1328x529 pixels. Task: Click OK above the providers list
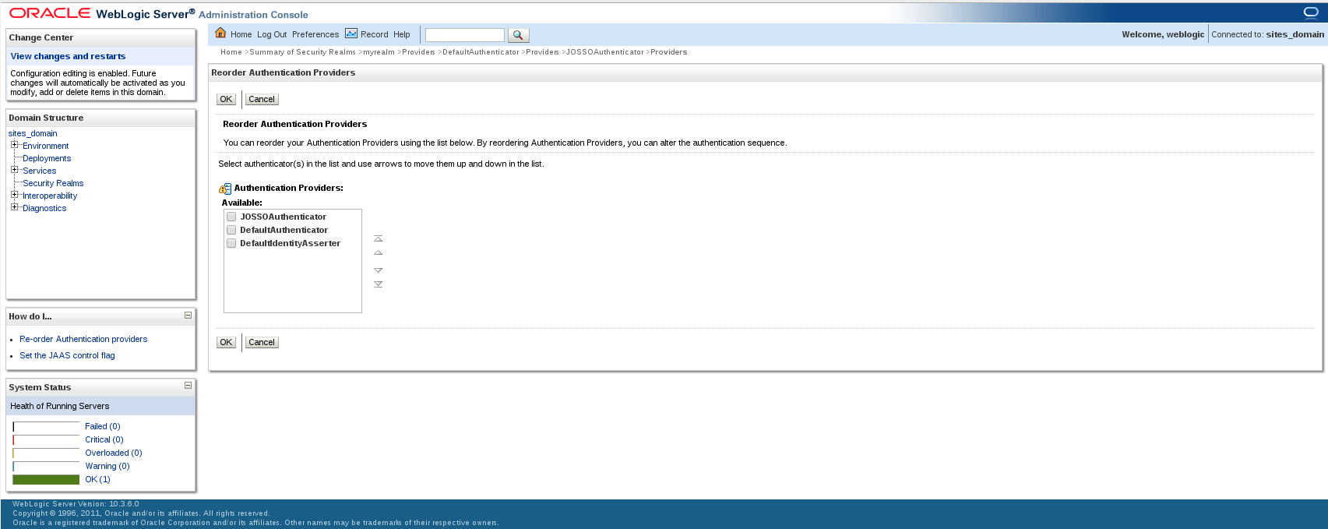(x=226, y=99)
